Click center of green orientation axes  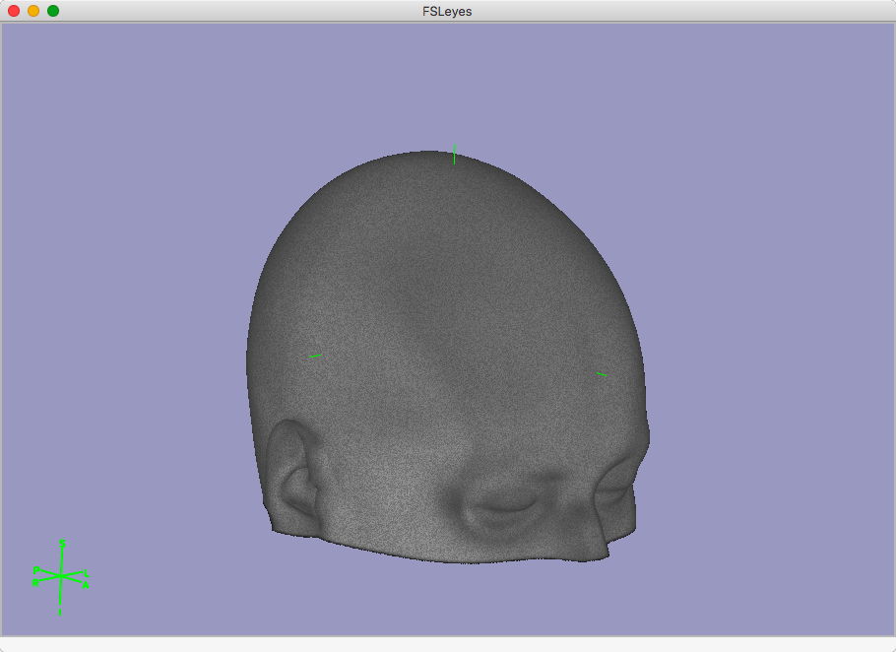point(61,575)
